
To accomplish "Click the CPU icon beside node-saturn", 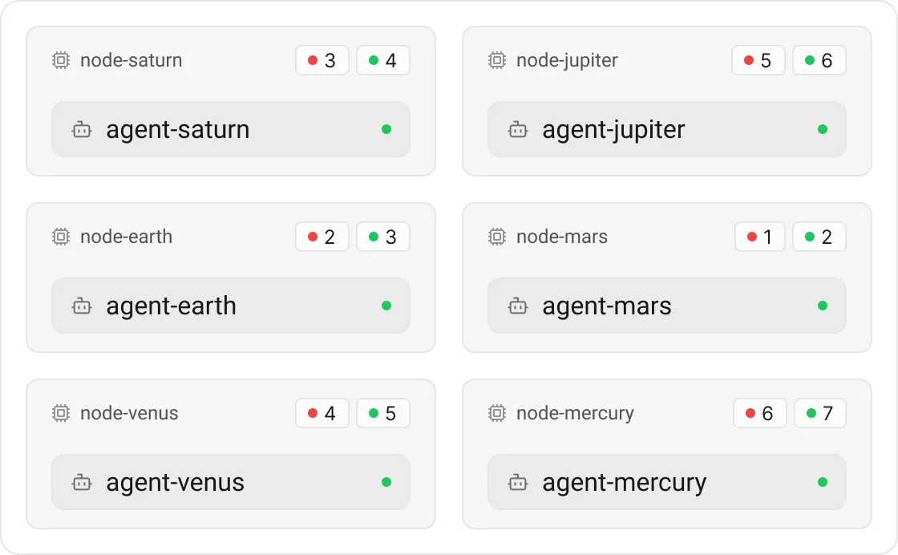I will (x=60, y=60).
